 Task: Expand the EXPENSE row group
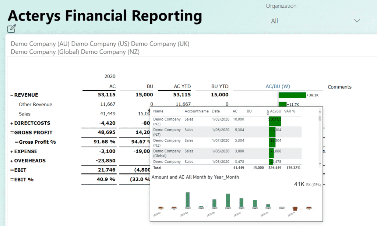coord(11,152)
